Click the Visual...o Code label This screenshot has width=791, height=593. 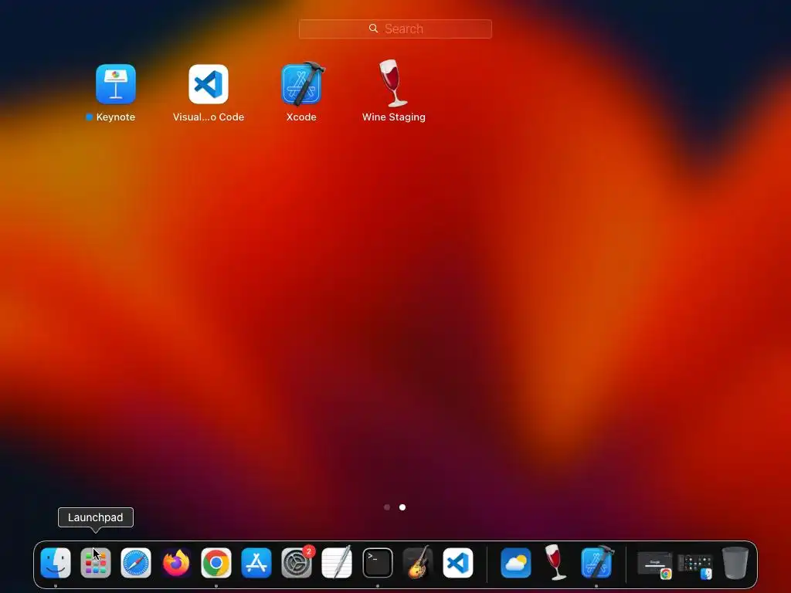(x=209, y=117)
